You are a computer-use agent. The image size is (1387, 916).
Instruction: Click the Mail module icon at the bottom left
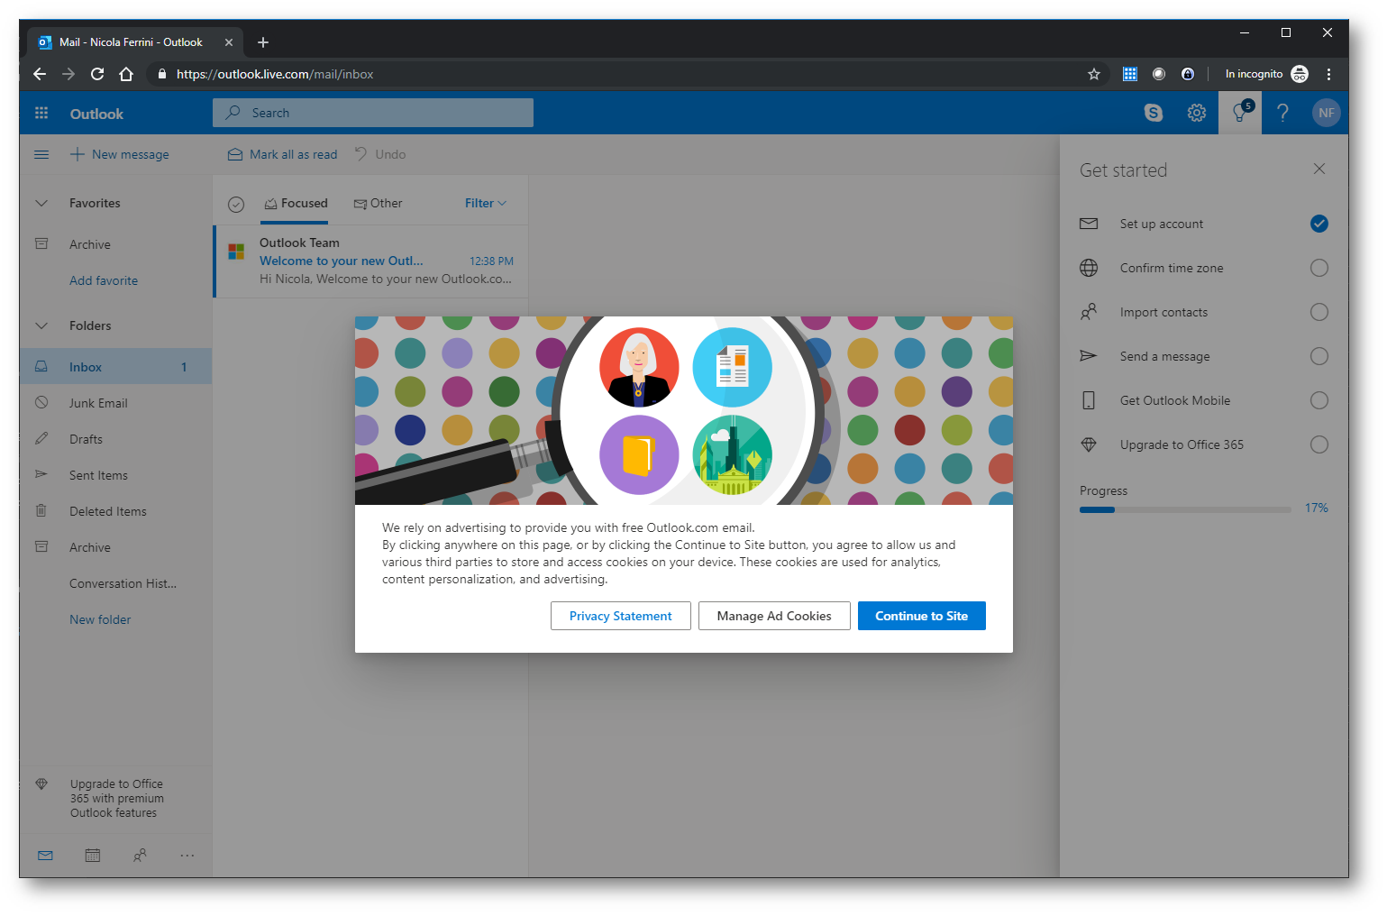pos(46,855)
